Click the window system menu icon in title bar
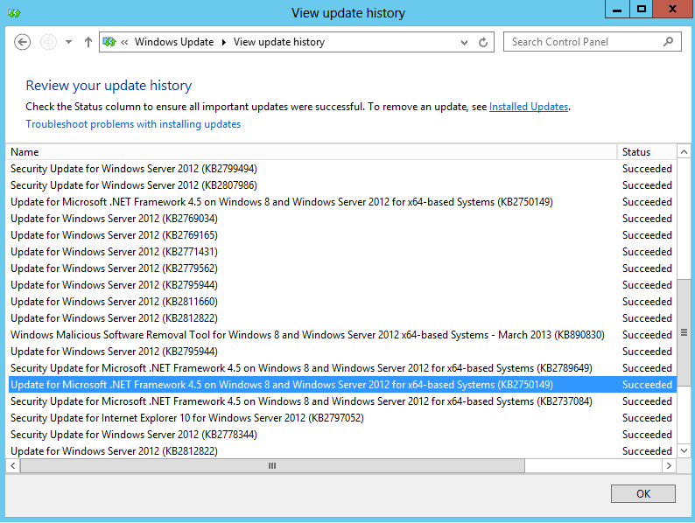The width and height of the screenshot is (695, 523). coord(14,13)
